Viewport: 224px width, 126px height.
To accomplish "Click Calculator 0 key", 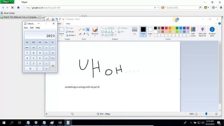I will (x=30, y=69).
